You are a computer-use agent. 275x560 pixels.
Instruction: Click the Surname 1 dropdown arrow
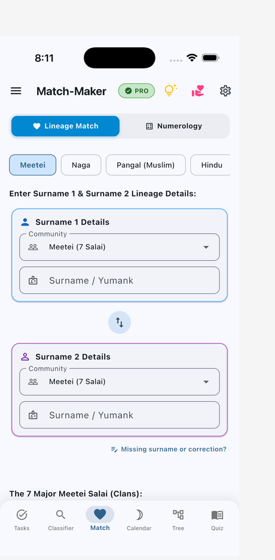pos(206,247)
